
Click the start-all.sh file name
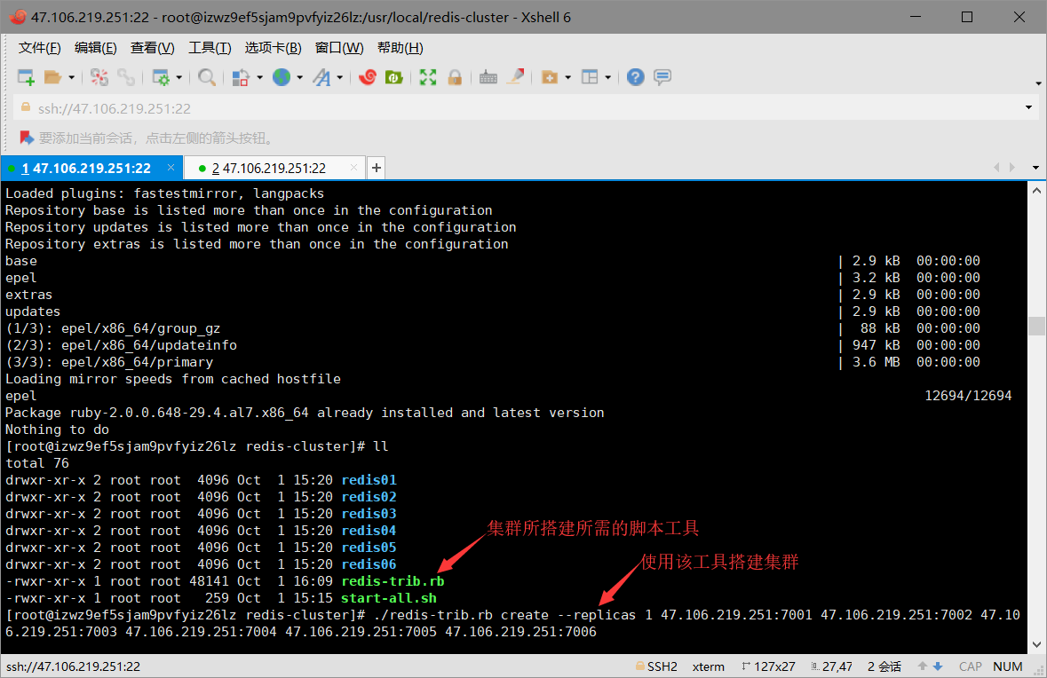coord(389,598)
